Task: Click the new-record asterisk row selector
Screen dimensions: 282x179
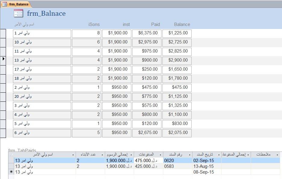Action: [x=11, y=172]
